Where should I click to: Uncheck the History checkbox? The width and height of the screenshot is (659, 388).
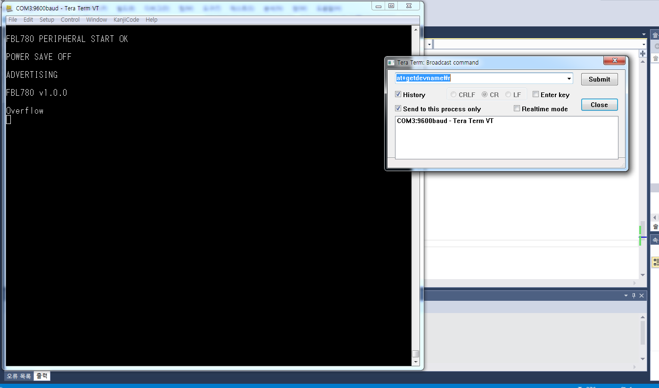(398, 95)
